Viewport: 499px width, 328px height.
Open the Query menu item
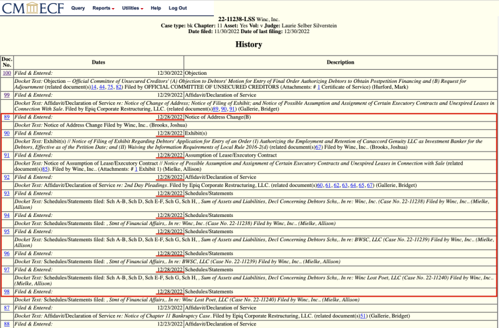point(78,8)
